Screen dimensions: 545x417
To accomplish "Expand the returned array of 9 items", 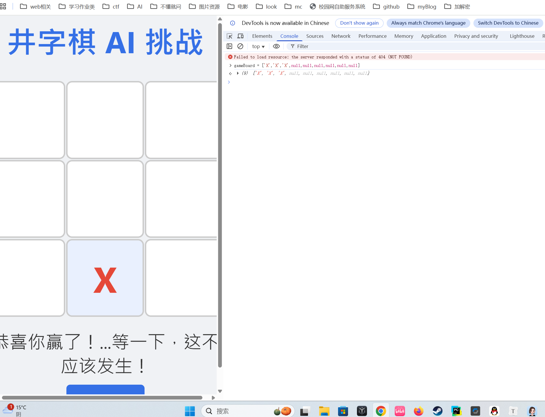I will (238, 73).
